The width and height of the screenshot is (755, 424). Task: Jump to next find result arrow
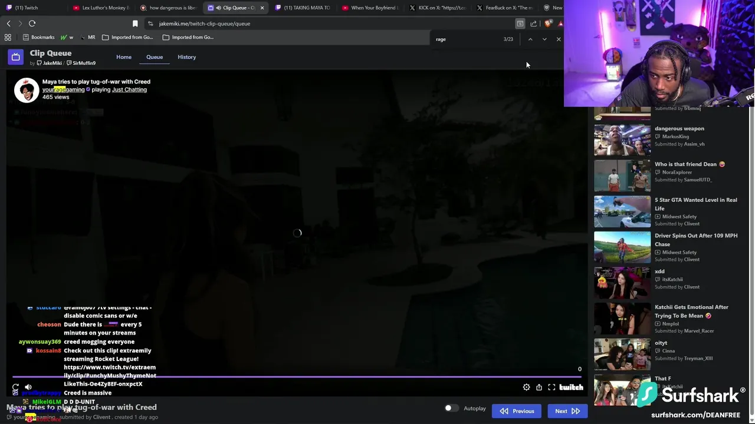pyautogui.click(x=544, y=39)
